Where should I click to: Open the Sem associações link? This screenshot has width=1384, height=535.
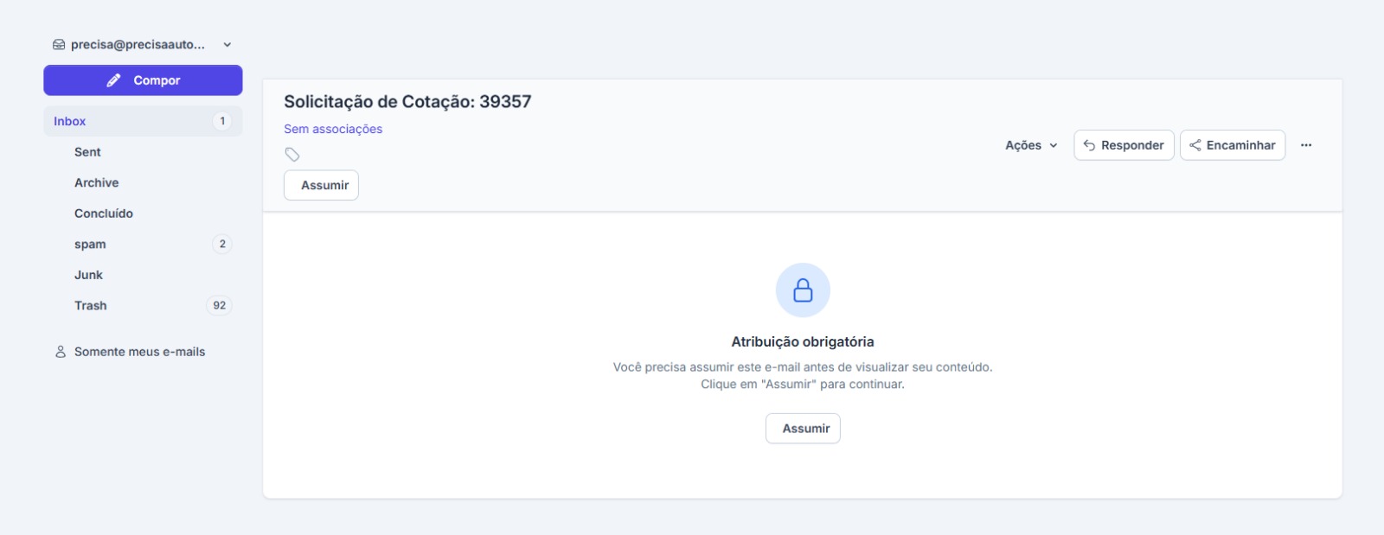click(x=333, y=129)
